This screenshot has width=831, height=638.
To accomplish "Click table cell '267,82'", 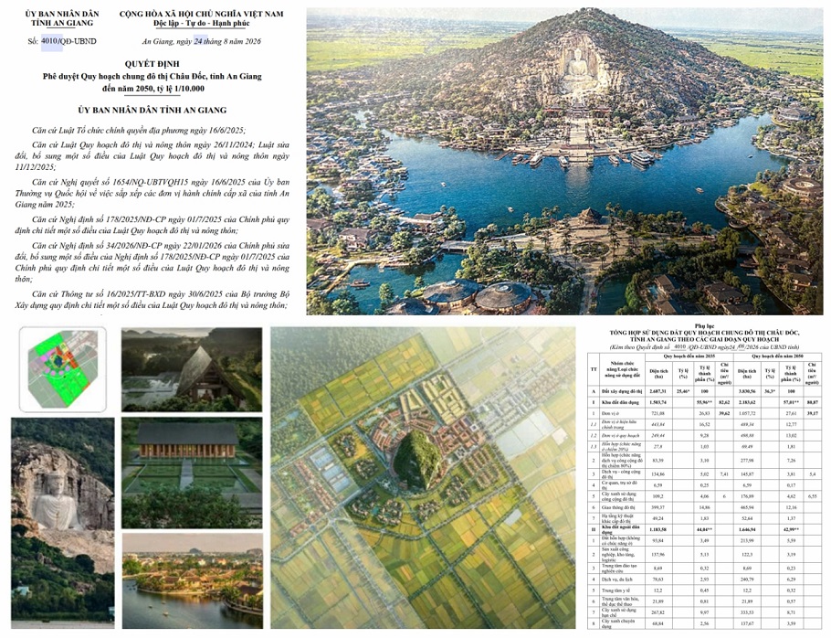I will point(658,612).
